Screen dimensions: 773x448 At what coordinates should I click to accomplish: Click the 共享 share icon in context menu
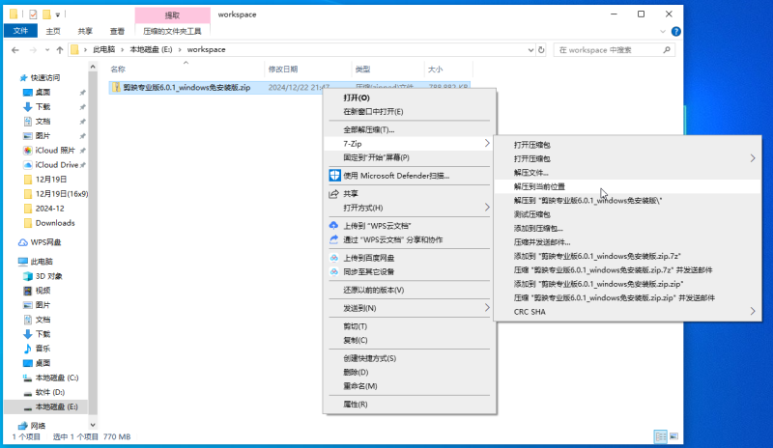pyautogui.click(x=335, y=194)
